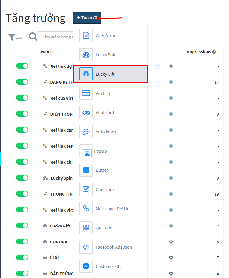
Task: Disable the CORONA campaign switch
Action: [x=22, y=241]
